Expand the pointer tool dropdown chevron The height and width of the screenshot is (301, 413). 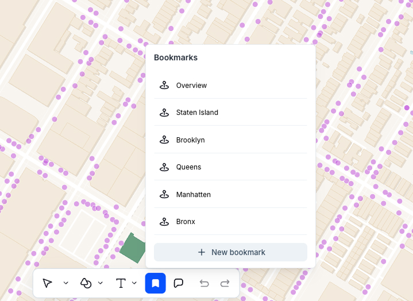[x=65, y=283]
